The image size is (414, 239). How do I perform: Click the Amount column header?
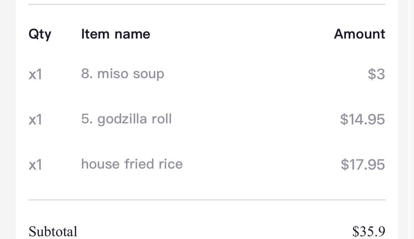click(x=359, y=34)
